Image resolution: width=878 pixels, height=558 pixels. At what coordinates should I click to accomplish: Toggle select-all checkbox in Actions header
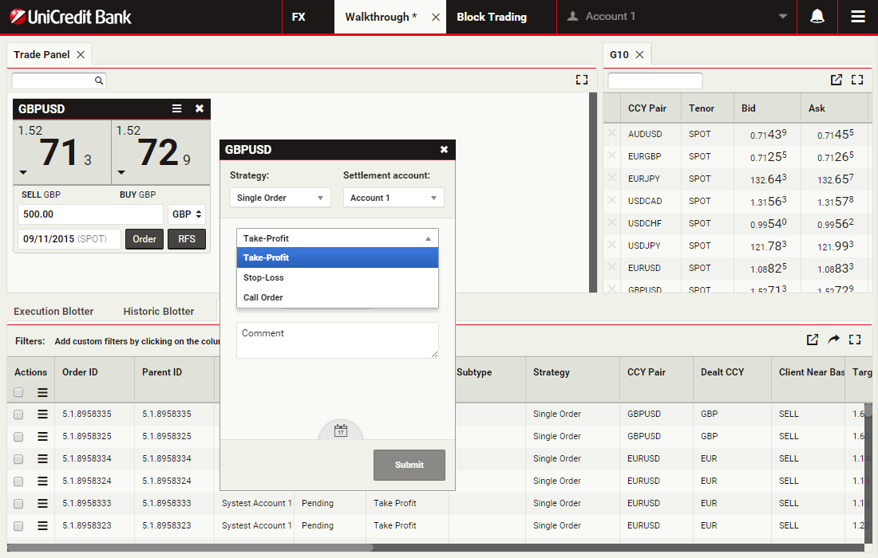[18, 392]
